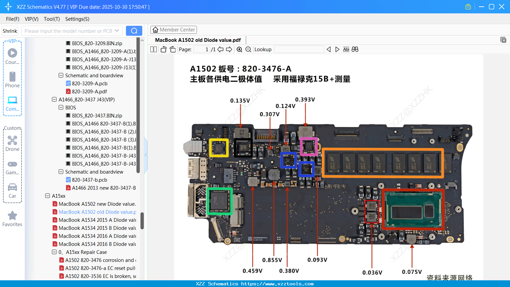Viewport: 510px width, 287px height.
Task: Click the yellow gift box icon in the title bar
Action: point(468,7)
